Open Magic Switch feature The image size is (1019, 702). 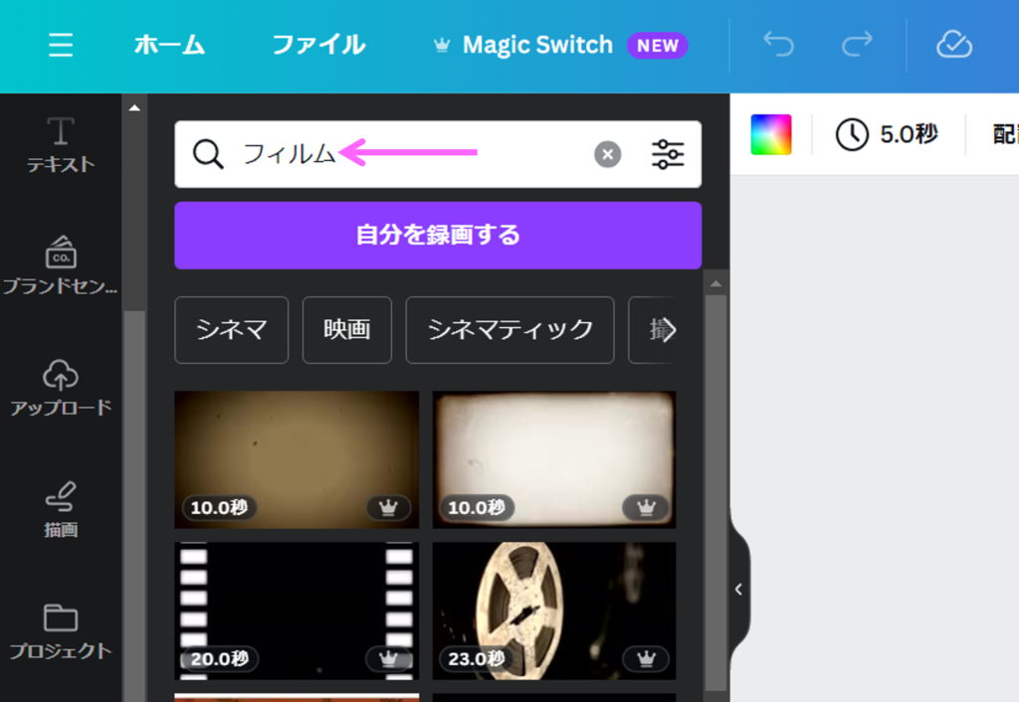537,46
